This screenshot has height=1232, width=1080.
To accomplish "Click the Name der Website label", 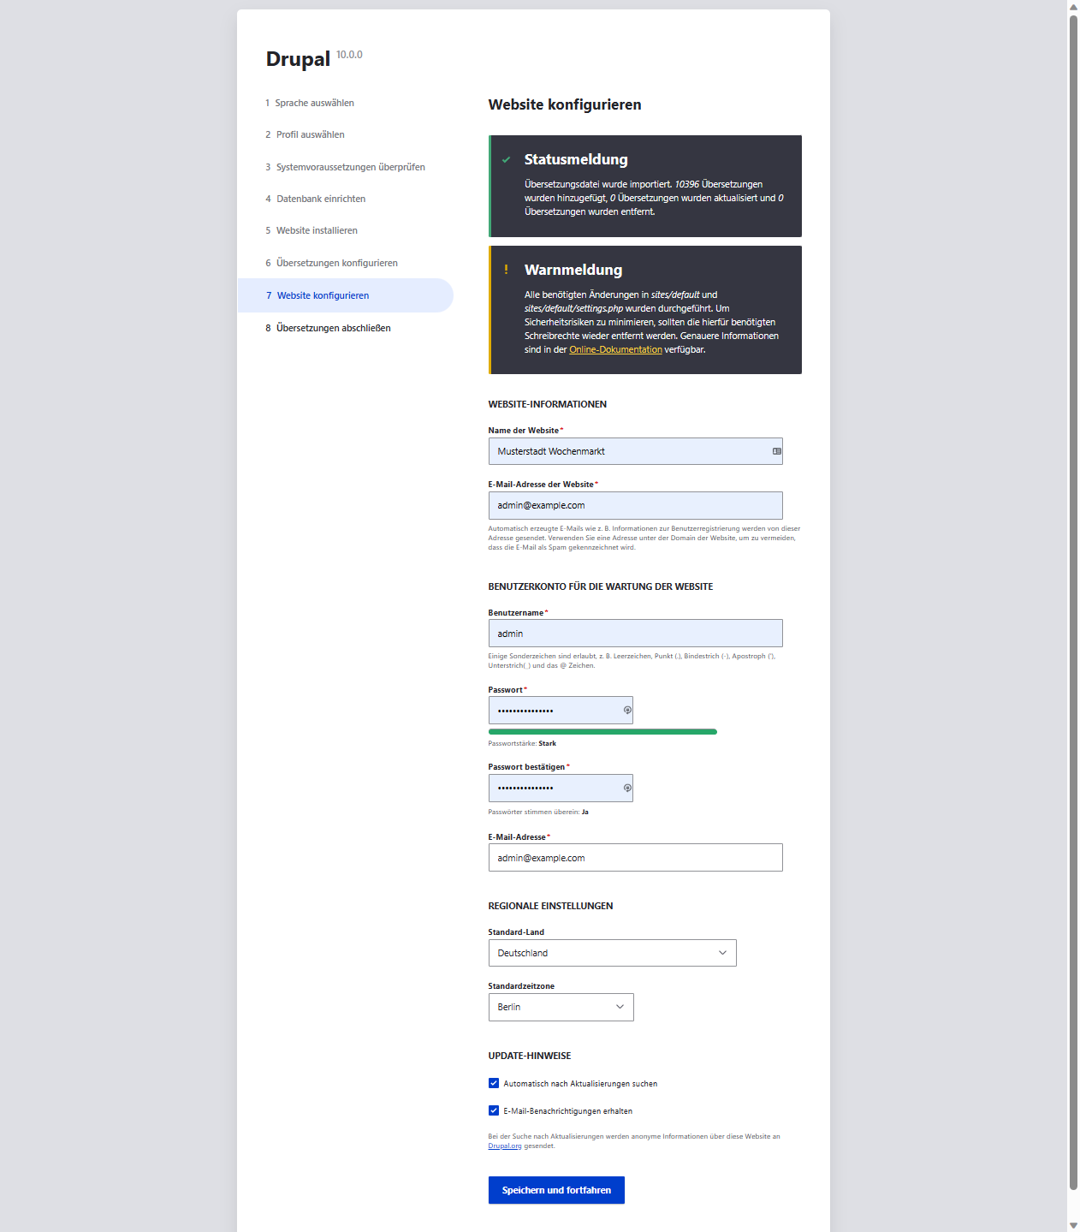I will (524, 431).
